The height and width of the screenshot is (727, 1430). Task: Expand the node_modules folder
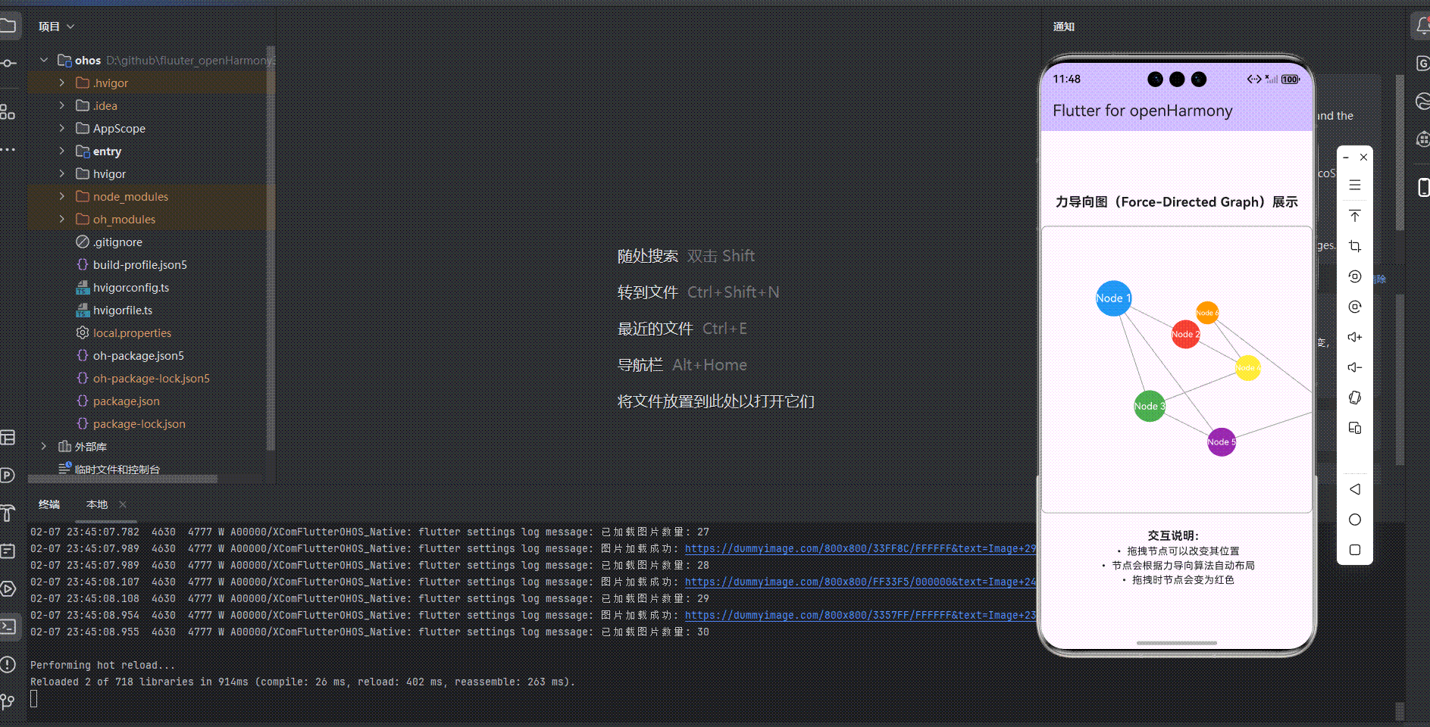point(62,196)
